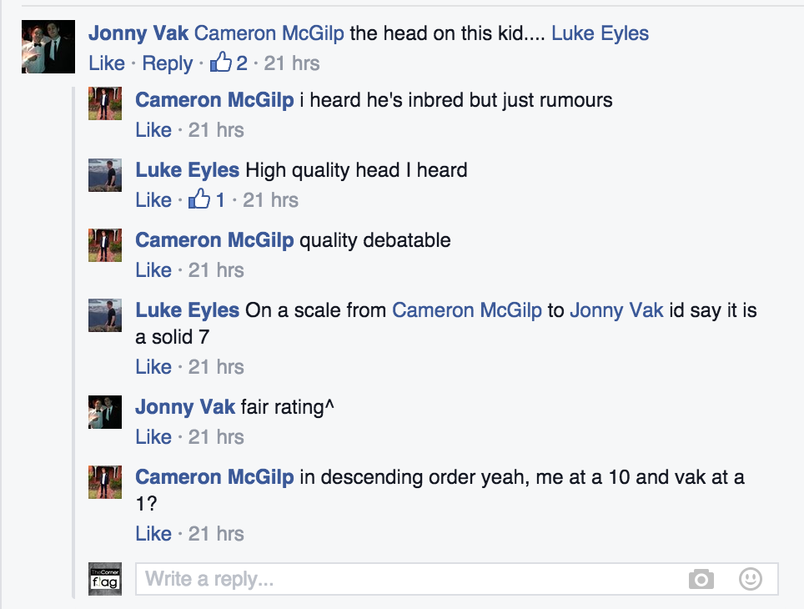Click Jonny Vak mention in 'solid 7' reply
804x609 pixels.
click(616, 311)
